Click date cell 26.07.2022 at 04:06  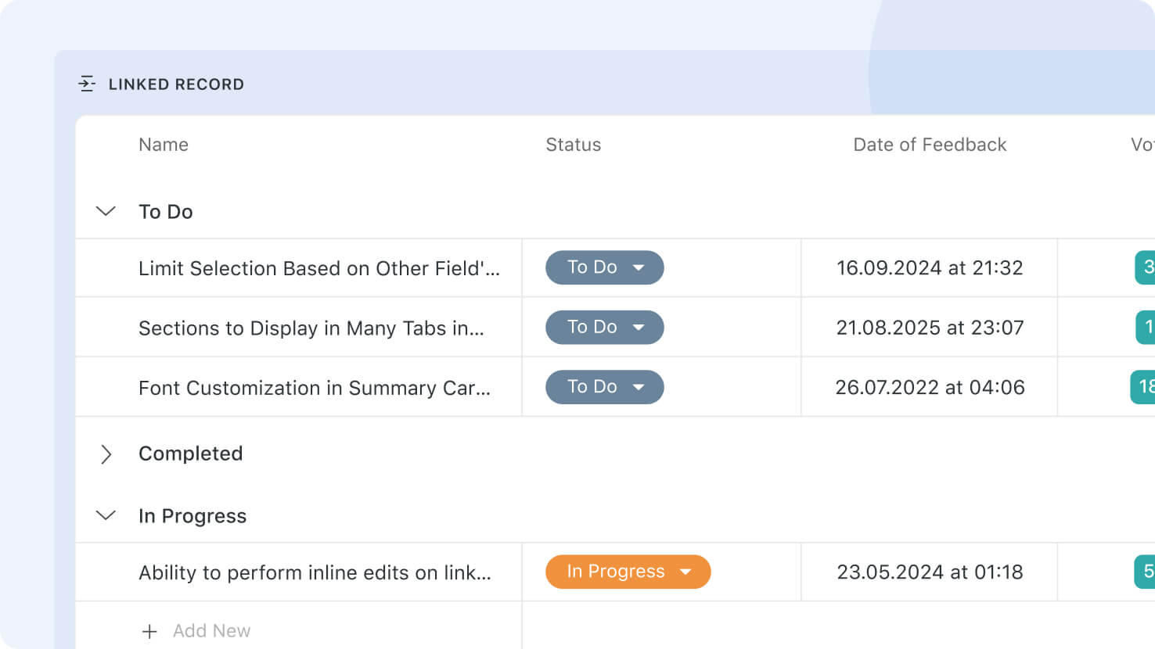tap(930, 387)
